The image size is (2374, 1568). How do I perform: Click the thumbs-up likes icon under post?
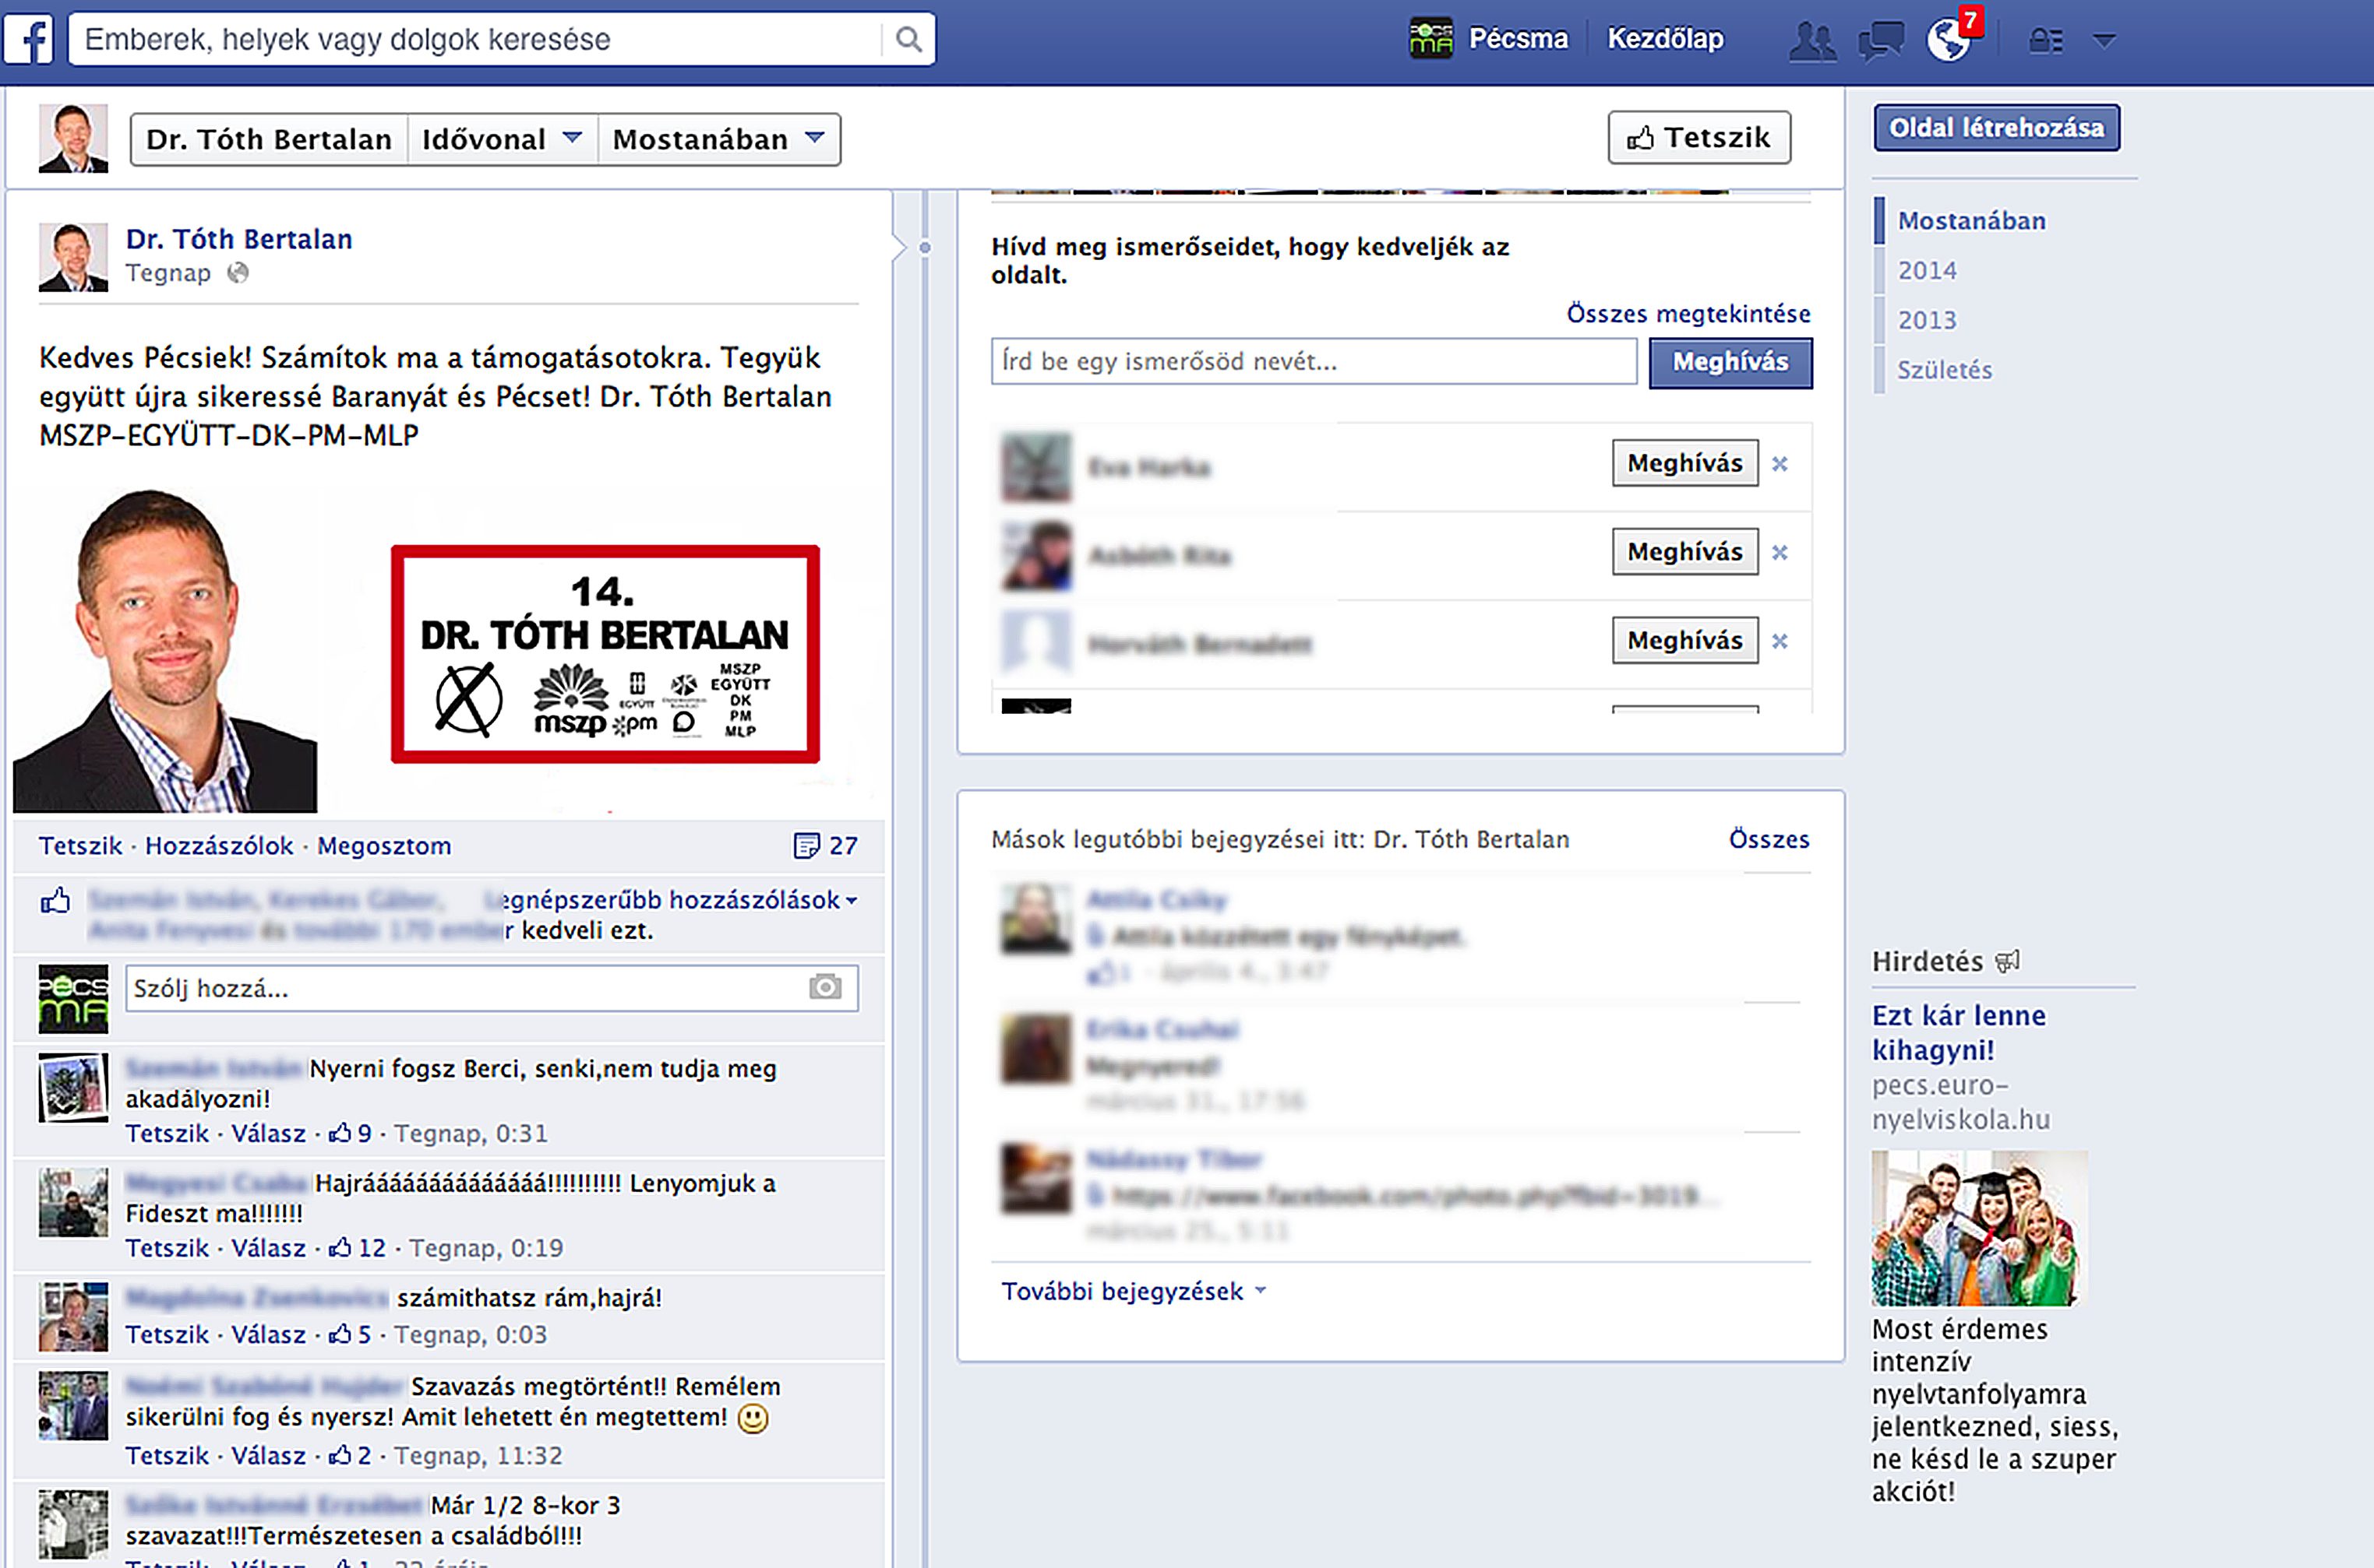55,902
